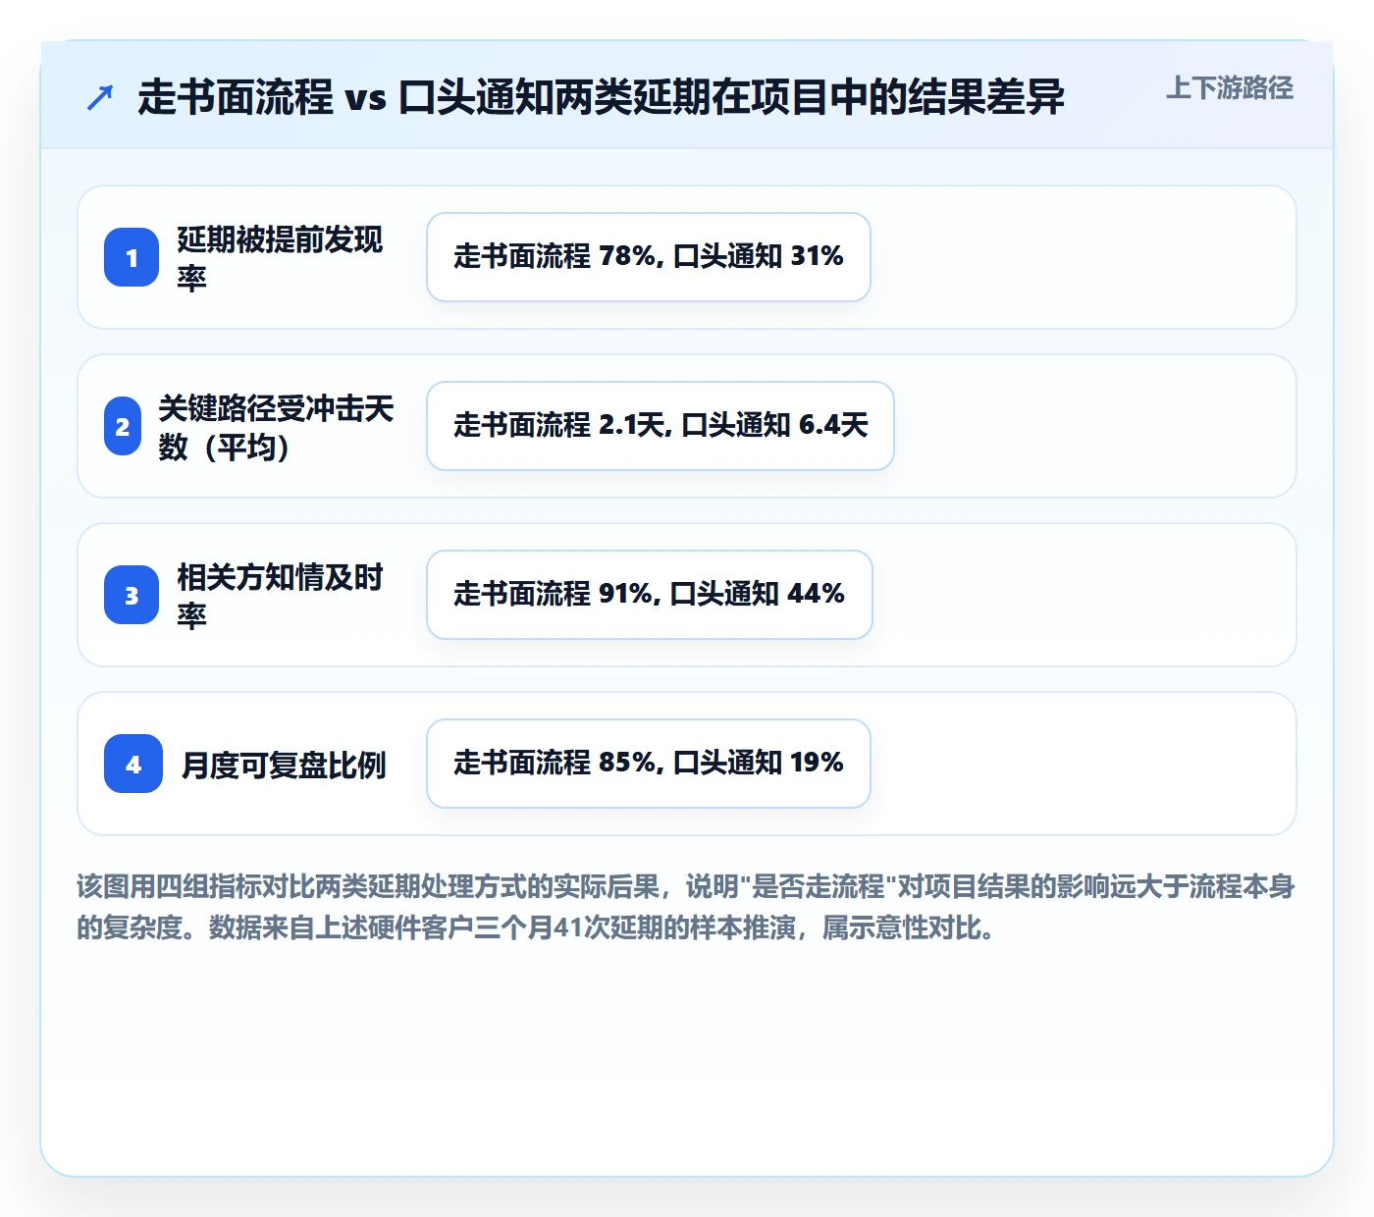
Task: Click the number 4 step badge
Action: (x=133, y=764)
